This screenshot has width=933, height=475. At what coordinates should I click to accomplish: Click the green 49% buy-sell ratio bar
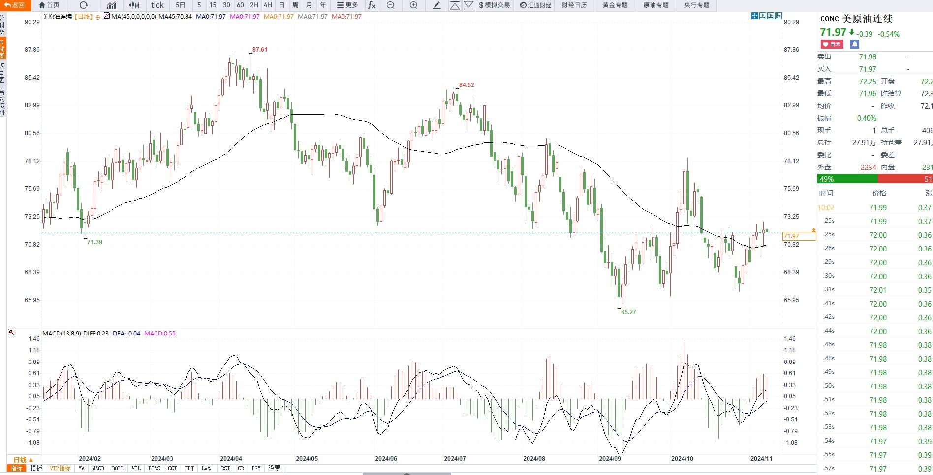(847, 179)
